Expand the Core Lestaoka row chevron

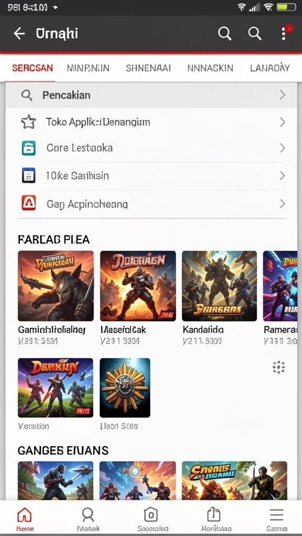point(283,148)
